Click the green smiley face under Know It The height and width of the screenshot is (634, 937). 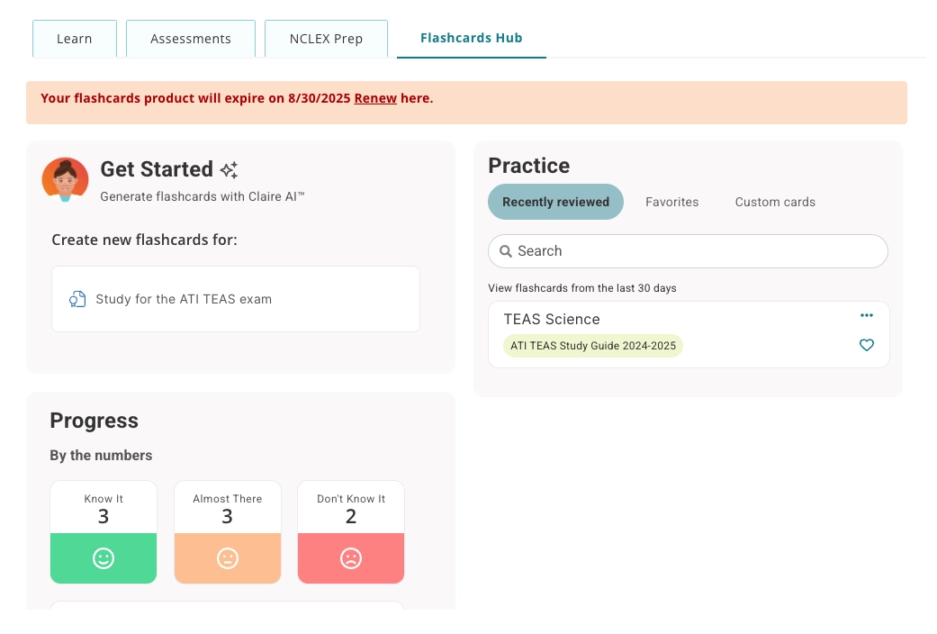(104, 558)
